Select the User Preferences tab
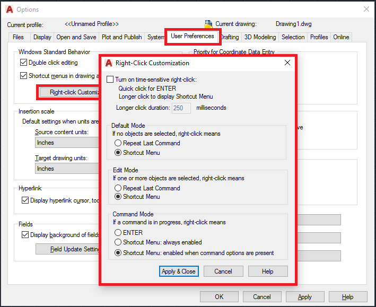This screenshot has width=376, height=307. [x=193, y=36]
